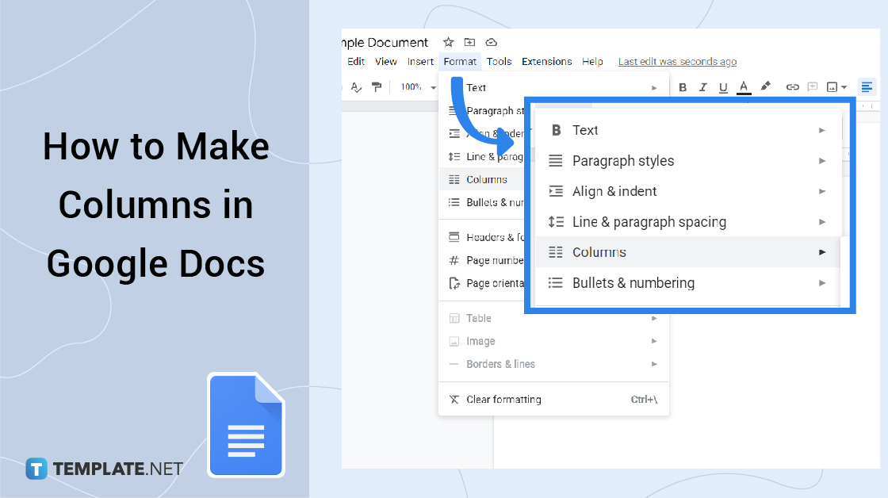Open the highlight color marker tool
Image resolution: width=888 pixels, height=498 pixels.
[765, 86]
